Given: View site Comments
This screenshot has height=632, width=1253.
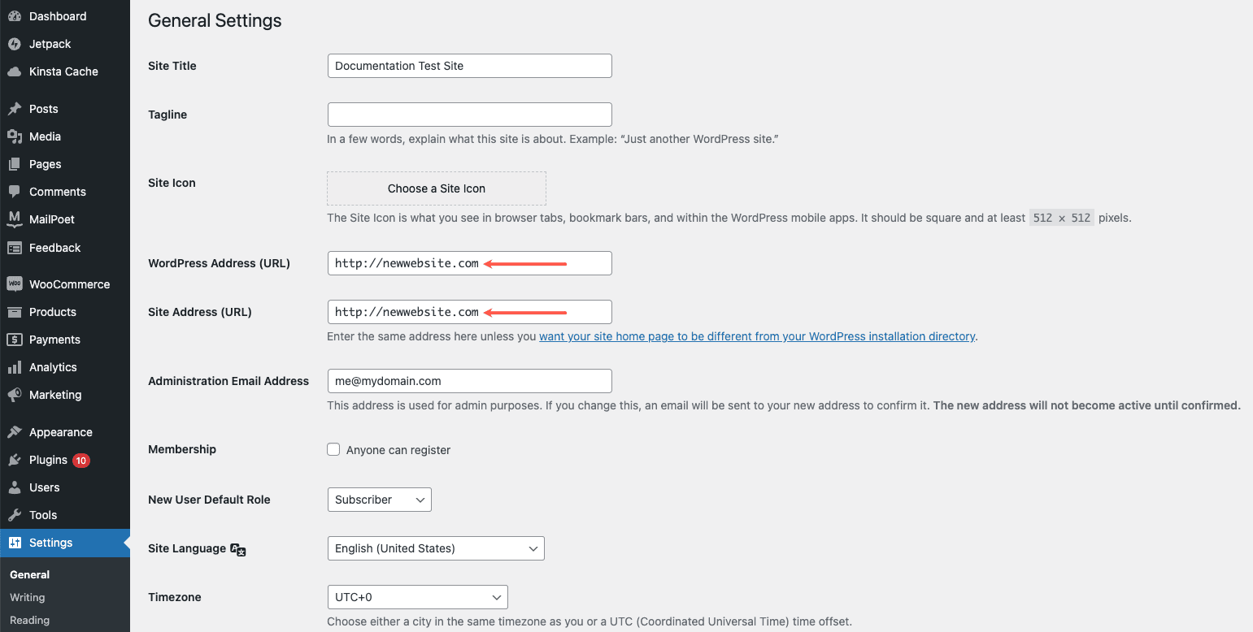Looking at the screenshot, I should (57, 191).
